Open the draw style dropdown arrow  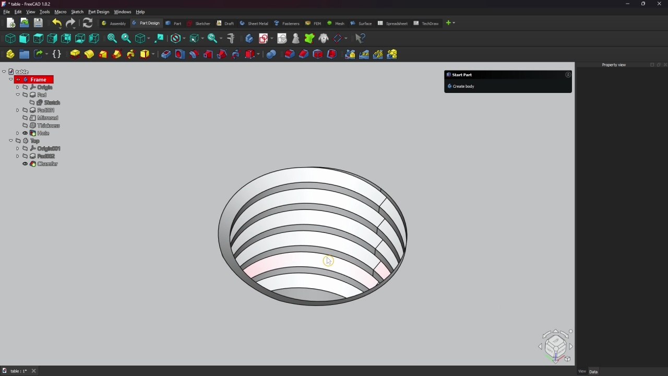click(x=185, y=38)
